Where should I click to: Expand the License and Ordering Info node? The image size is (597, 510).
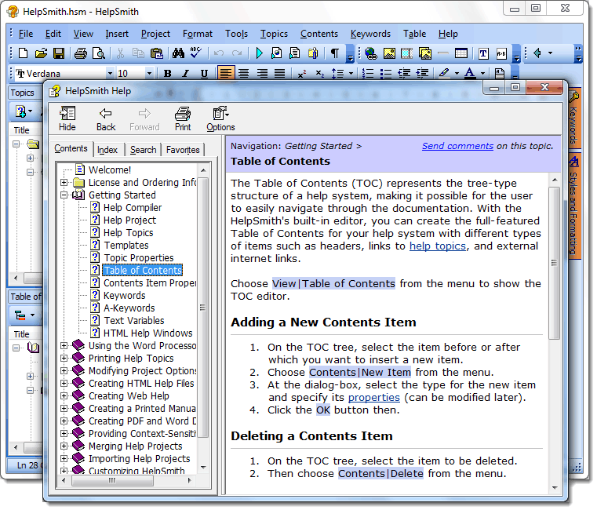[64, 183]
